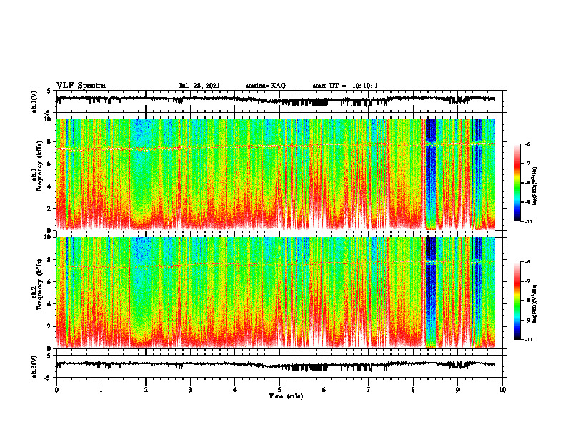The height and width of the screenshot is (437, 566).
Task: Click the "station=KAG" header label
Action: [265, 86]
